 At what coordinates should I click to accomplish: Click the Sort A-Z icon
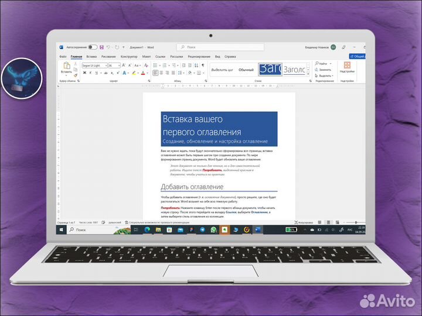pyautogui.click(x=196, y=66)
